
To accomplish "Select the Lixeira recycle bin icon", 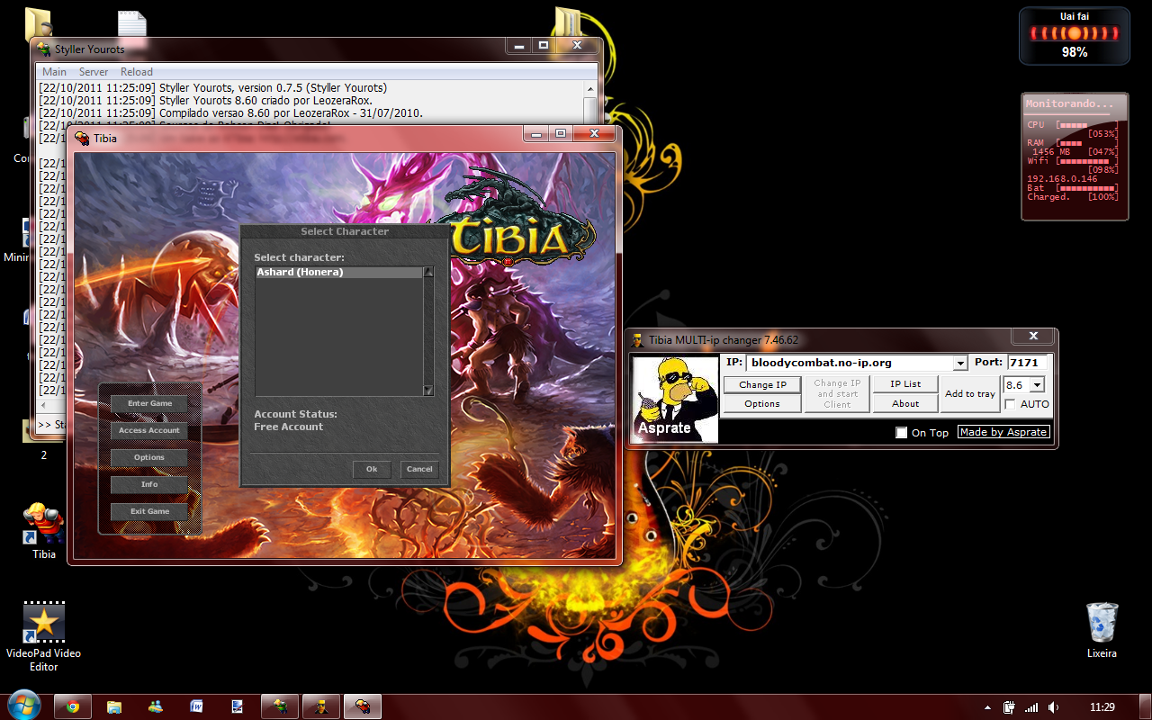I will point(1102,630).
